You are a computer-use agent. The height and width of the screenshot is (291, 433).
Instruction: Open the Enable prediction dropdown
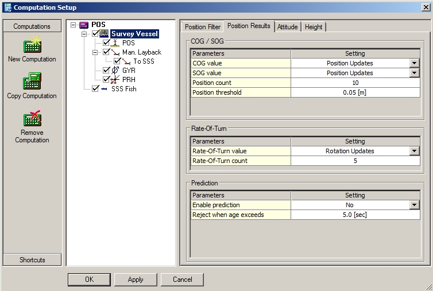click(413, 205)
